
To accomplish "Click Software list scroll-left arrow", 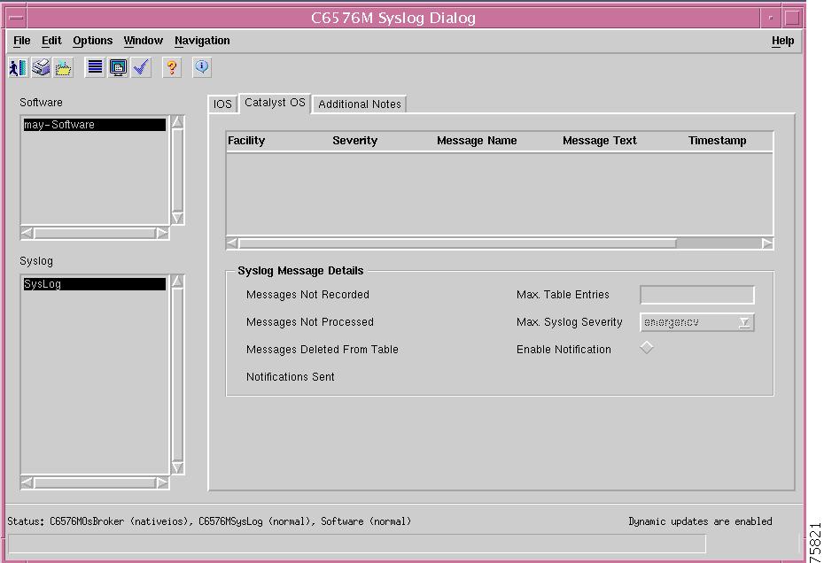I will pos(27,233).
